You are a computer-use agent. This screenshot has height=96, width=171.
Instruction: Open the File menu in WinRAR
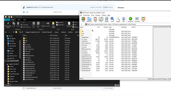(x=81, y=15)
